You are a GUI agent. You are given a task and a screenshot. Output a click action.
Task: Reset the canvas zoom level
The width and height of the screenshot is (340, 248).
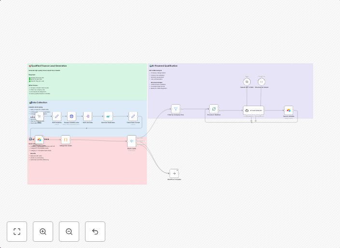pyautogui.click(x=95, y=232)
